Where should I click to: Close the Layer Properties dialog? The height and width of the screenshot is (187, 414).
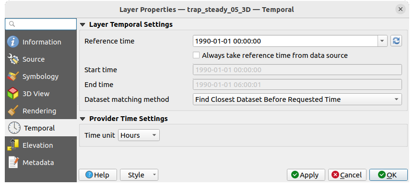tap(401, 10)
